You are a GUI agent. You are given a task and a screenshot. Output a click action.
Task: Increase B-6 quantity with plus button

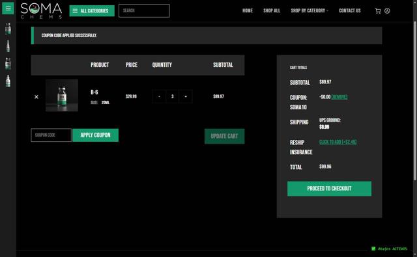coord(186,96)
